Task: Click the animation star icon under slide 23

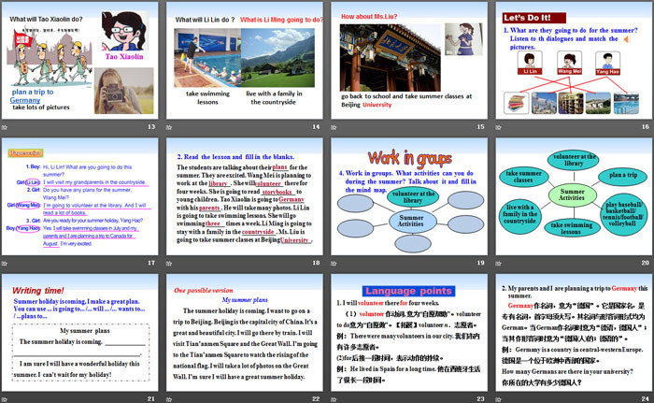Action: 334,399
